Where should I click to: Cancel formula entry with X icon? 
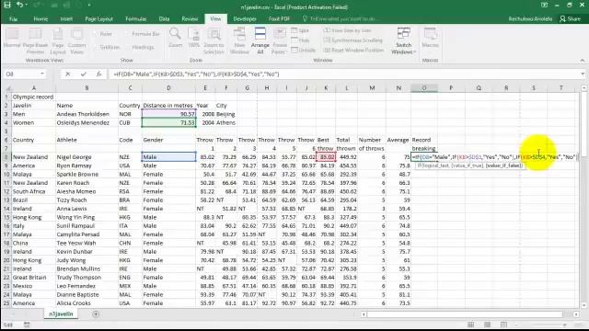pyautogui.click(x=67, y=74)
